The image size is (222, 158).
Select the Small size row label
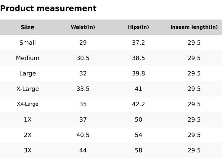tap(28, 43)
